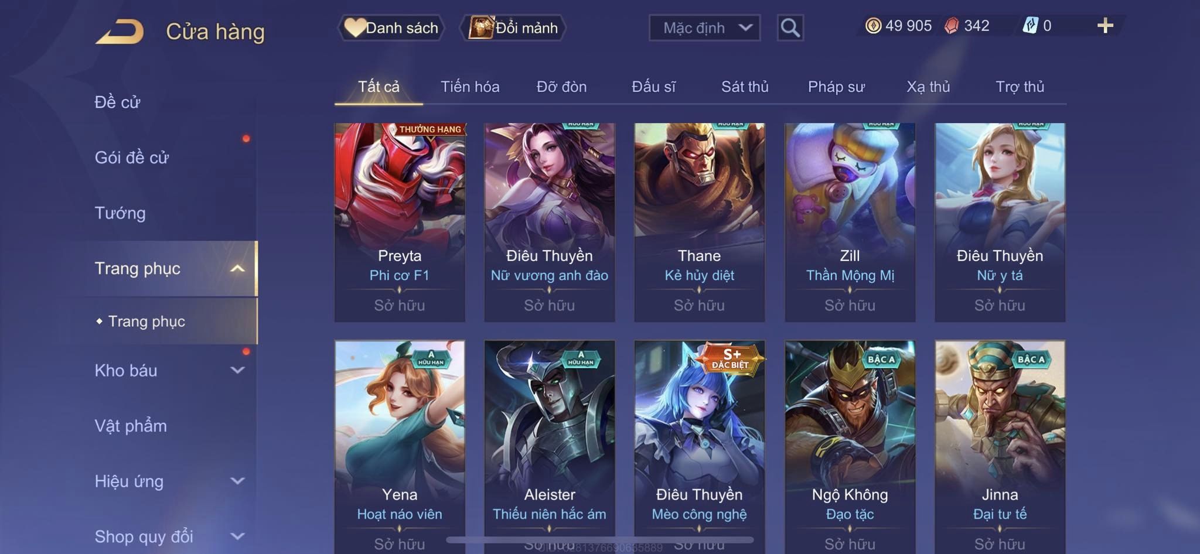Image resolution: width=1200 pixels, height=554 pixels.
Task: Tap the gold coin balance icon
Action: click(873, 26)
